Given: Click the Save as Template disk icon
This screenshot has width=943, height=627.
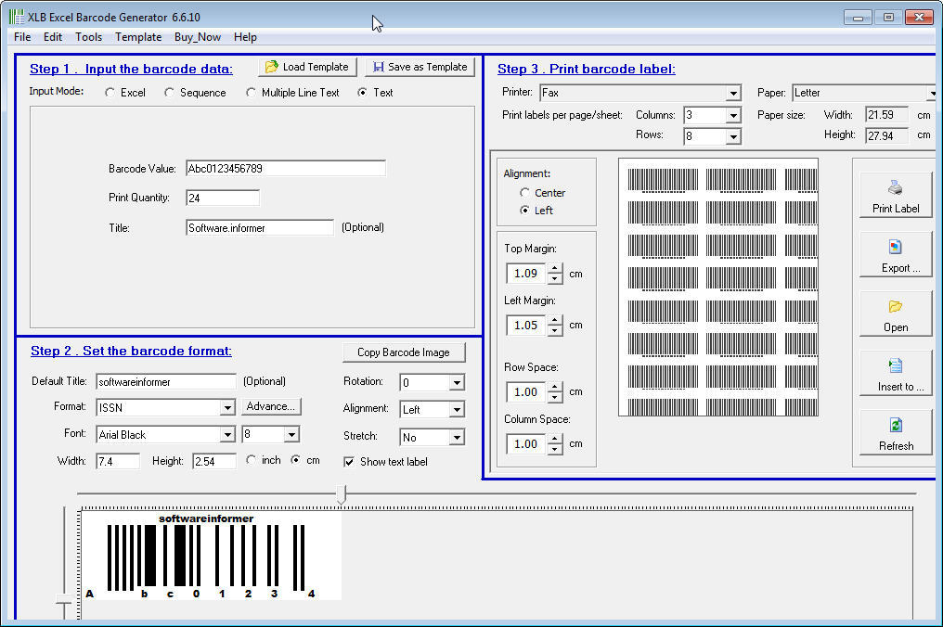Looking at the screenshot, I should pos(379,67).
